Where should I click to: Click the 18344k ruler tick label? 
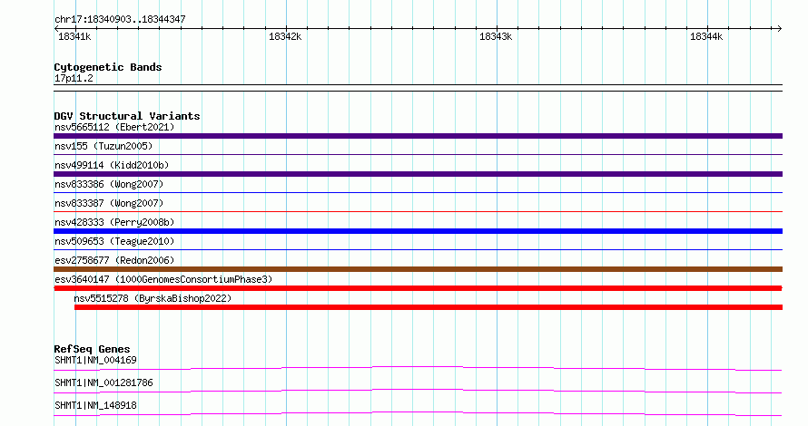706,36
